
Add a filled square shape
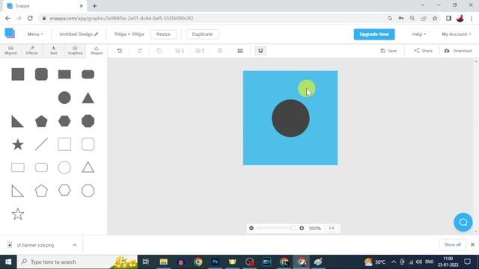point(18,75)
